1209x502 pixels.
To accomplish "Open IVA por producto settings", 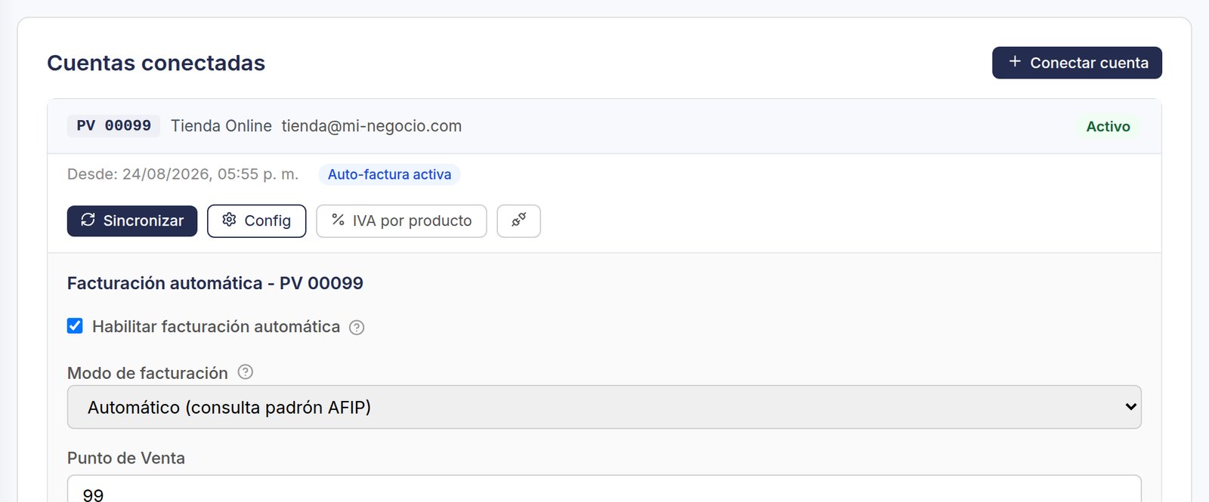I will pyautogui.click(x=401, y=220).
